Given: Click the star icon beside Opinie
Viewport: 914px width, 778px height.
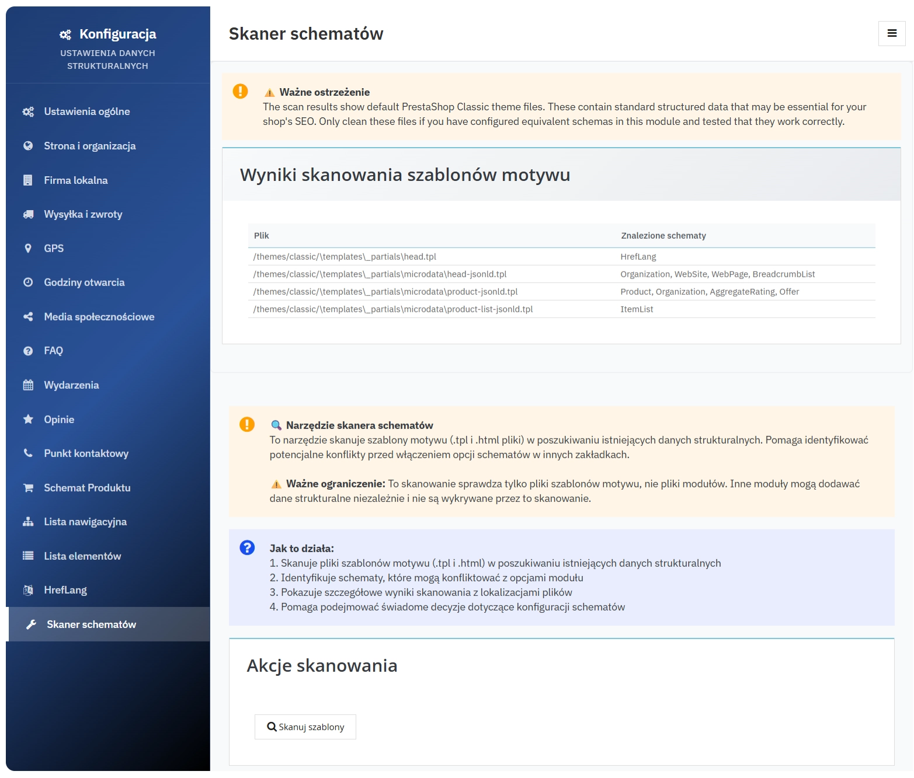Looking at the screenshot, I should [28, 420].
